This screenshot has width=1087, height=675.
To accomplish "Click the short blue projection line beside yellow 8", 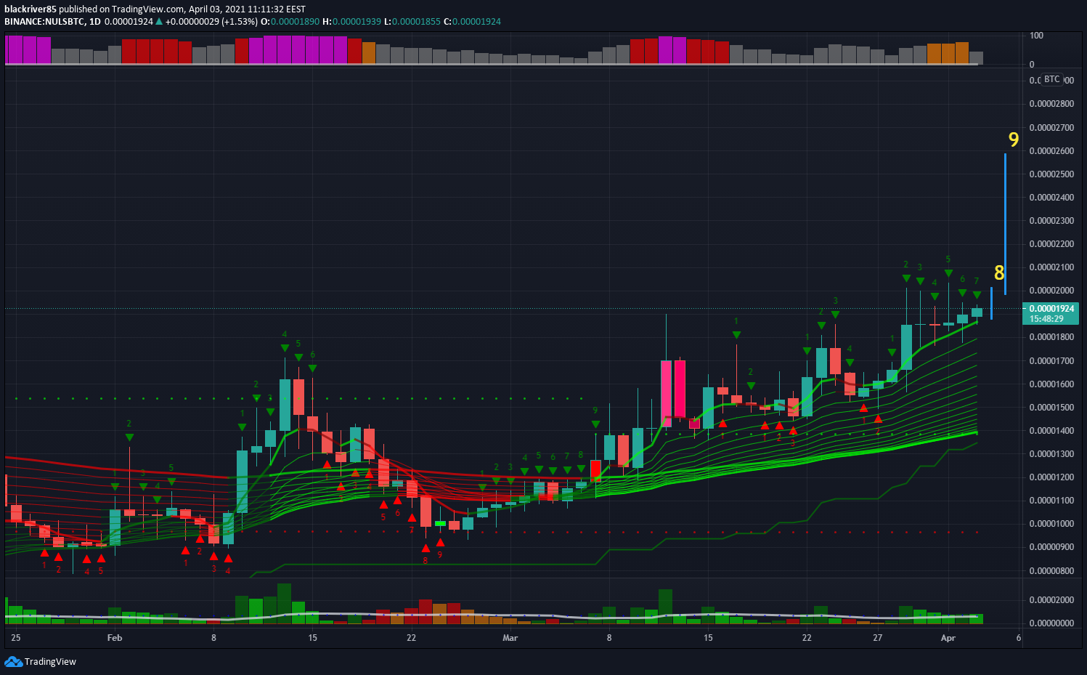I will (x=991, y=303).
